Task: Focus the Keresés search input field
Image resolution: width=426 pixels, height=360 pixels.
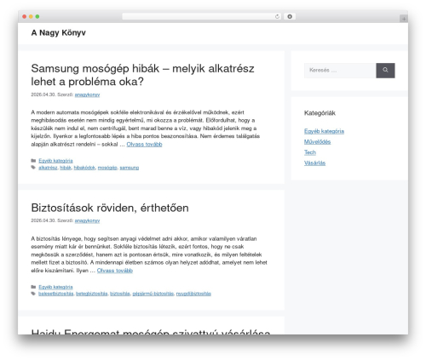Action: click(340, 71)
